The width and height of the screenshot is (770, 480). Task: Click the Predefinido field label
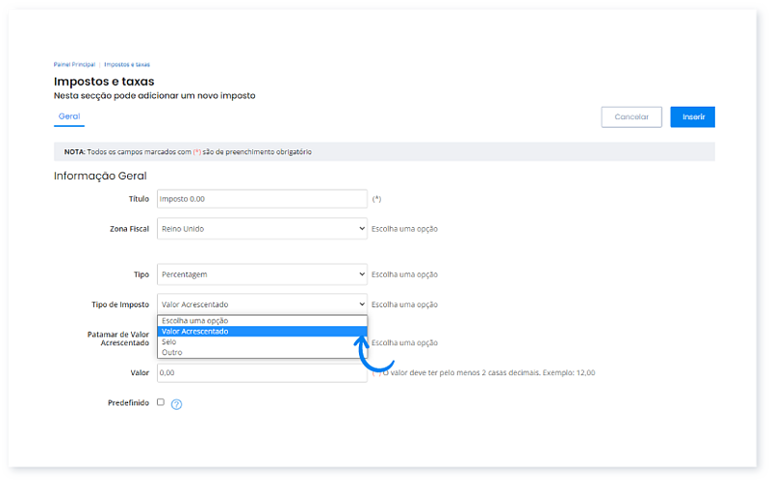tap(127, 403)
